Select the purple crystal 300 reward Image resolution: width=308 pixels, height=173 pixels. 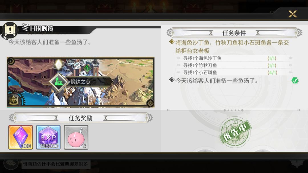point(21,137)
